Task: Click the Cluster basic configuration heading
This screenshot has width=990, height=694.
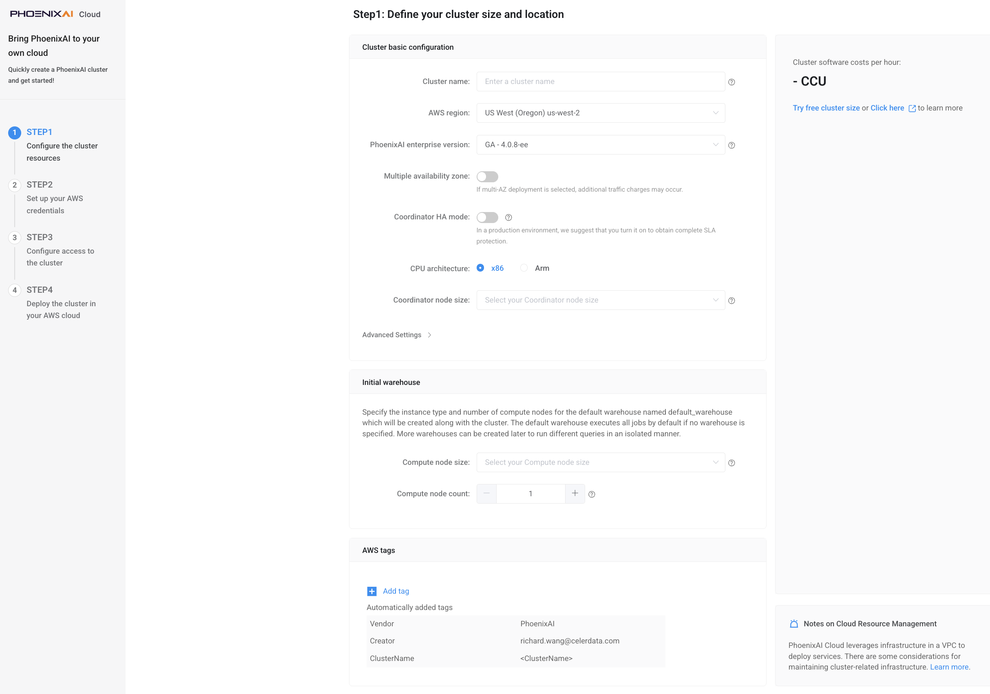Action: pos(408,47)
